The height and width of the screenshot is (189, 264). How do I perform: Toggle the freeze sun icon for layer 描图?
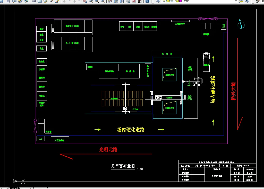pos(168,2)
